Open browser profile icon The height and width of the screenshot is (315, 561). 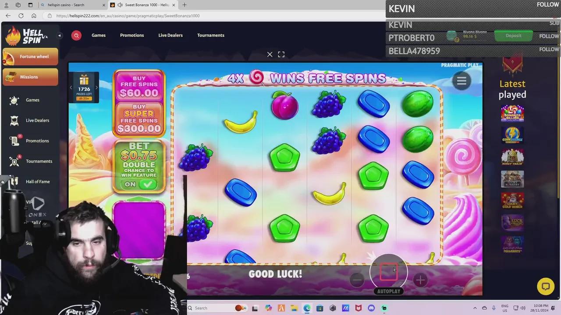[6, 5]
